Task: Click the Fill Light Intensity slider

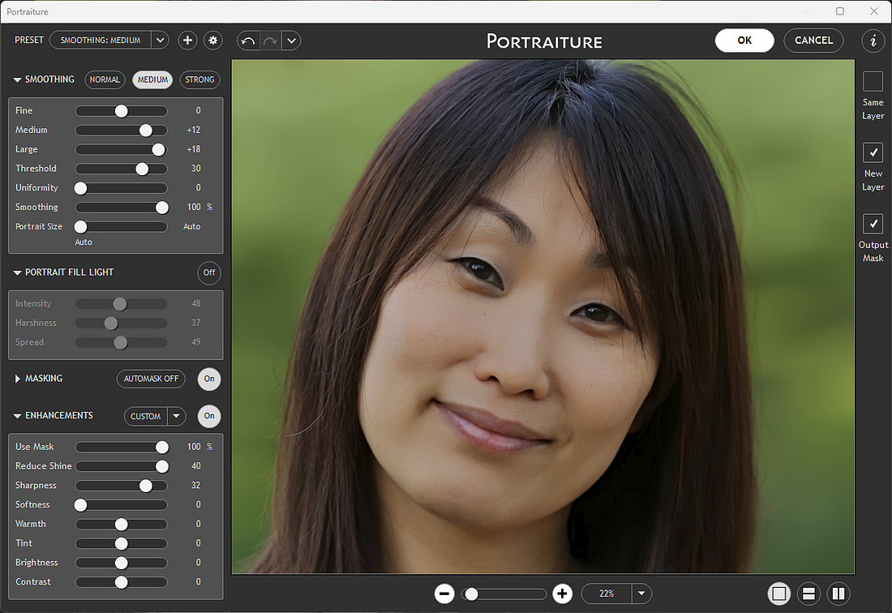Action: [x=121, y=304]
